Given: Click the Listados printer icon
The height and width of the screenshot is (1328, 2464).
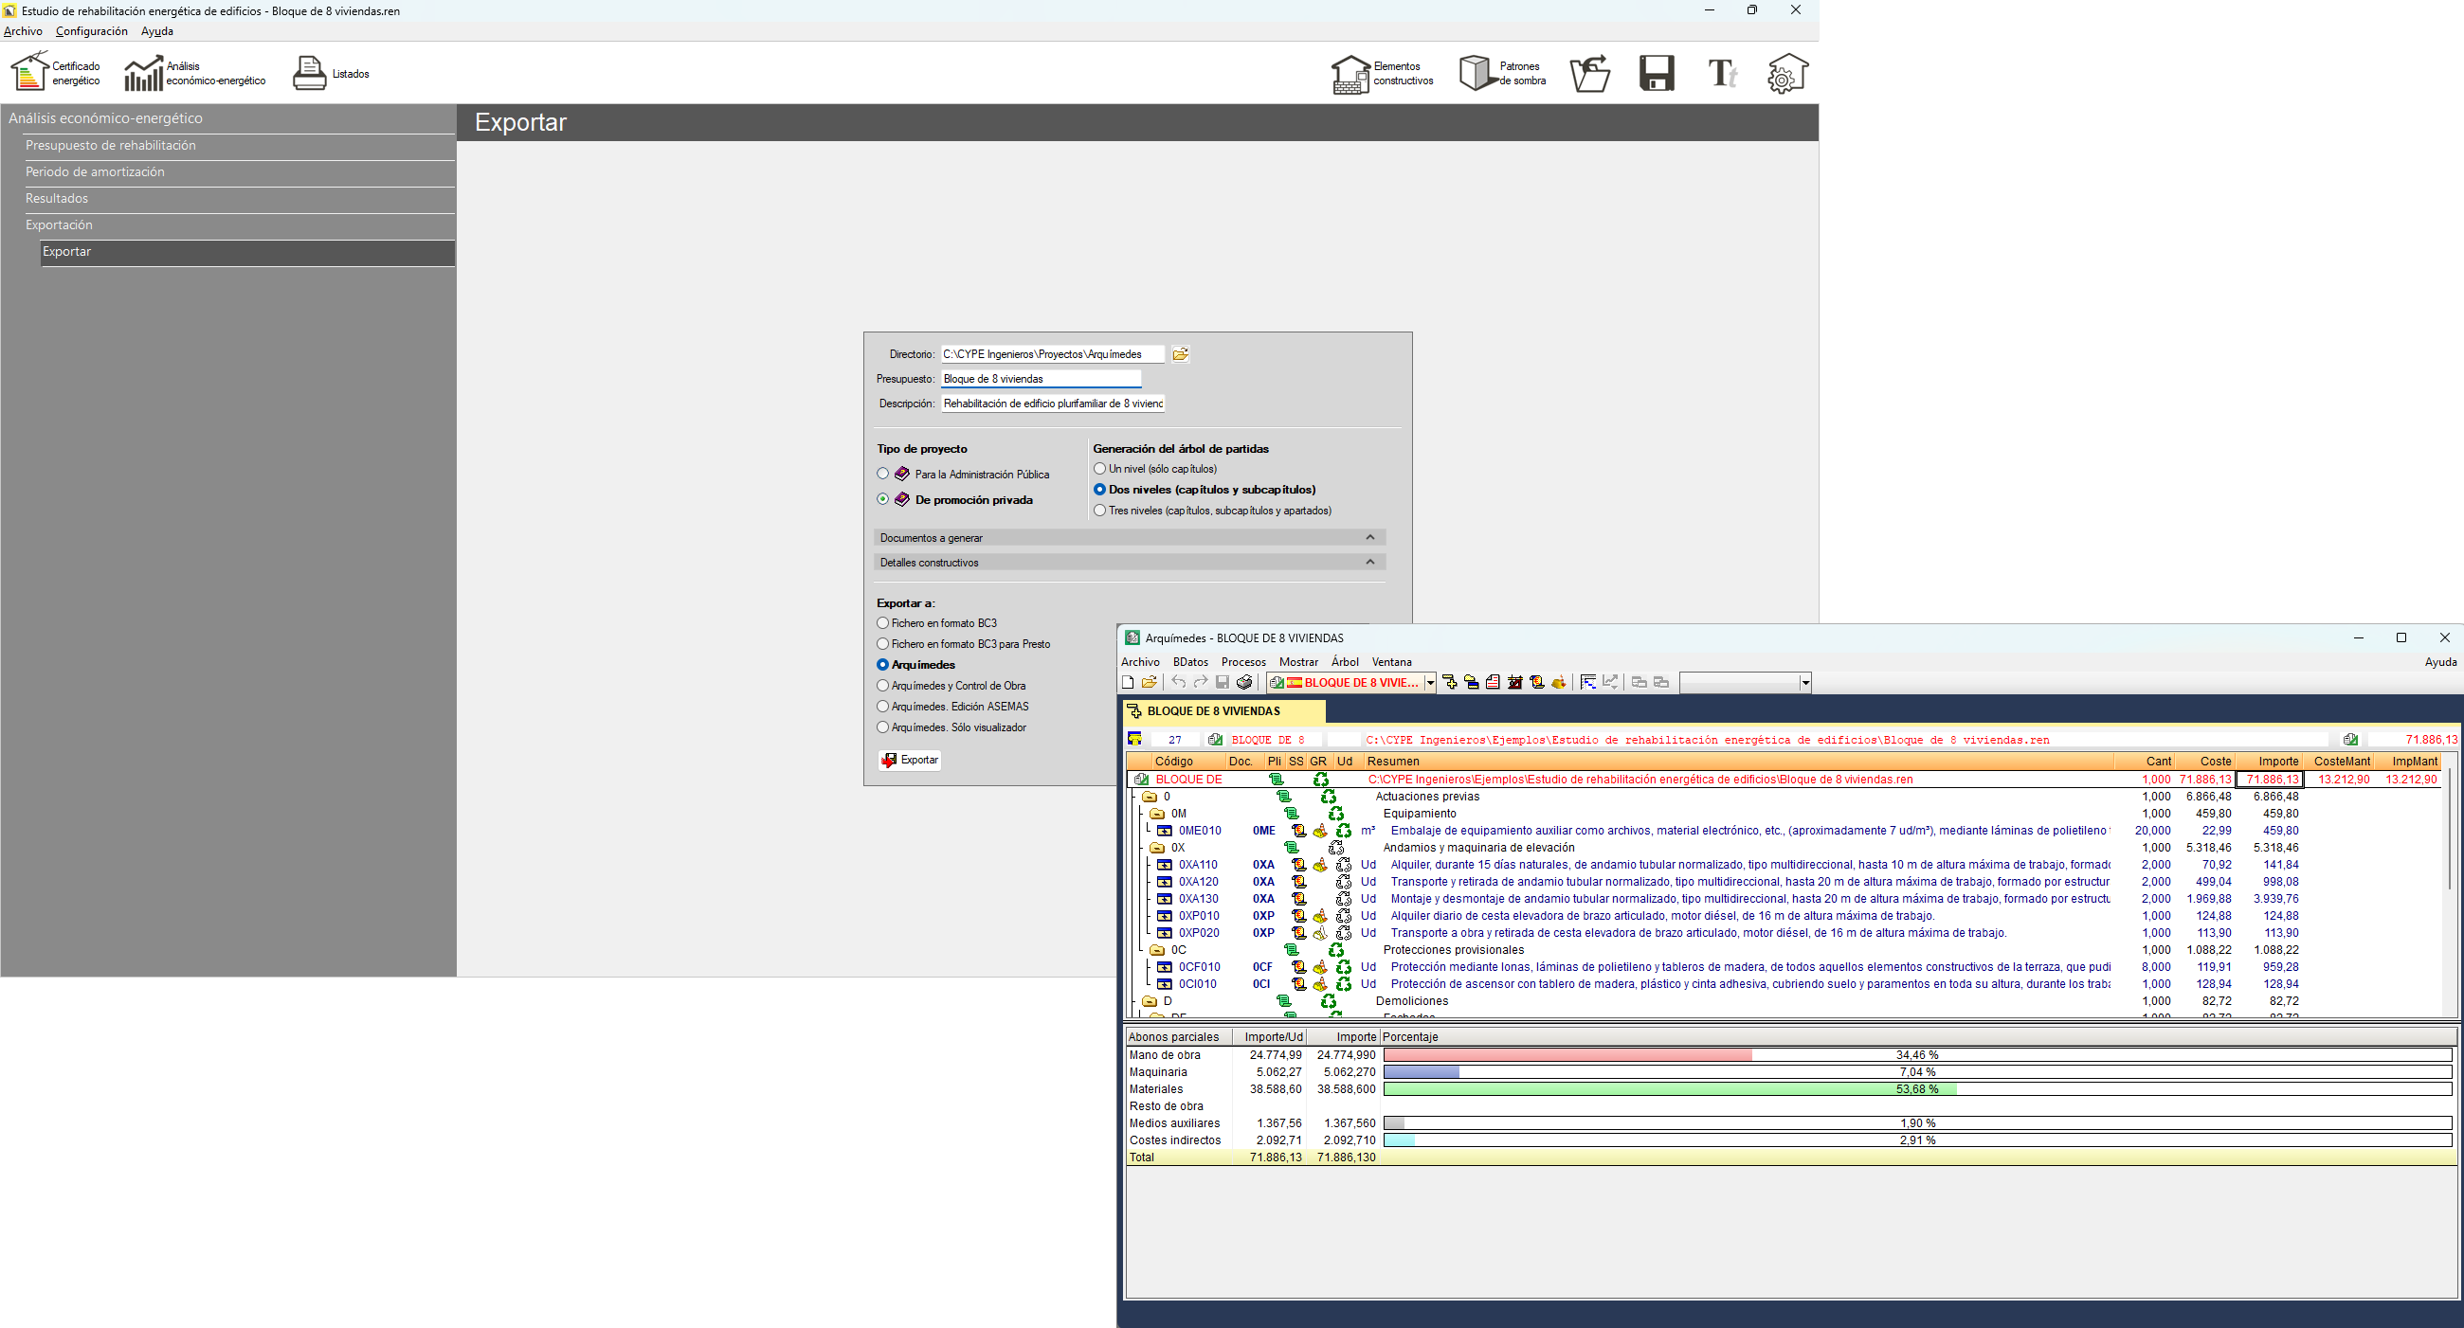Looking at the screenshot, I should [309, 74].
